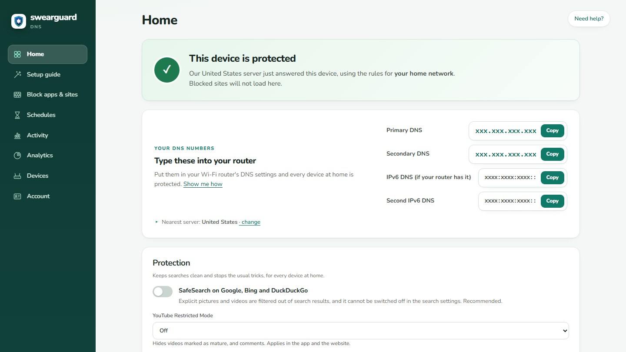Open the YouTube Restricted Mode dropdown

[360, 331]
